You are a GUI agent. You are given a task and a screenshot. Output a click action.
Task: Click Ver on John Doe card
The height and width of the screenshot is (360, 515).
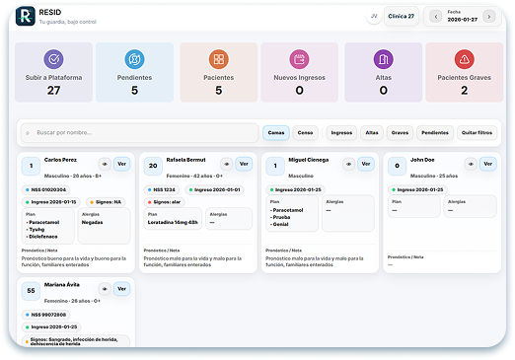pos(488,164)
